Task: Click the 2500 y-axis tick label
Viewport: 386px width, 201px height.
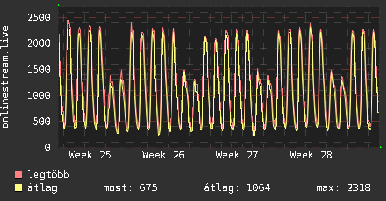Action: [39, 17]
